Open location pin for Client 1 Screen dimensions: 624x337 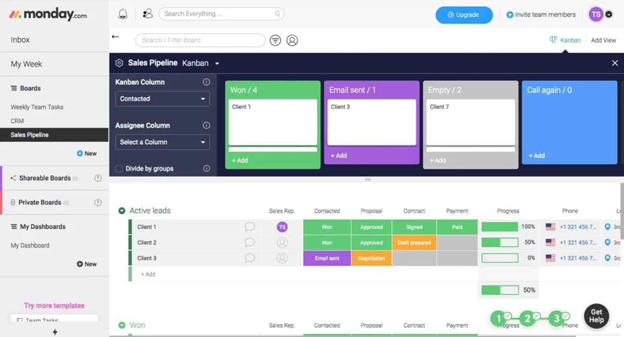coord(607,227)
